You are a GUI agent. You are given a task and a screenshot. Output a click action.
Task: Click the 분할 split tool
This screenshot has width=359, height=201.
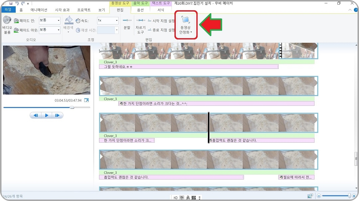(x=127, y=24)
